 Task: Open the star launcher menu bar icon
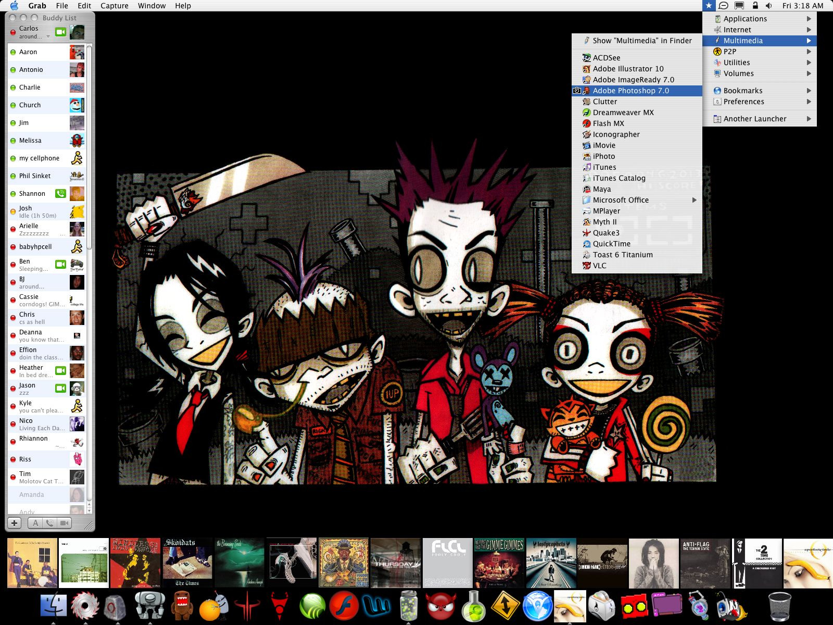coord(708,6)
